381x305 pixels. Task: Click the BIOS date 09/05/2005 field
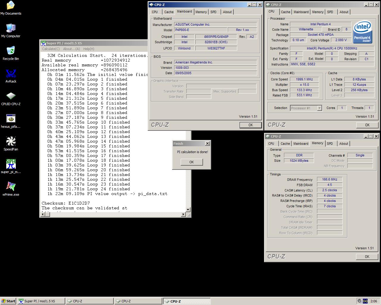(216, 73)
